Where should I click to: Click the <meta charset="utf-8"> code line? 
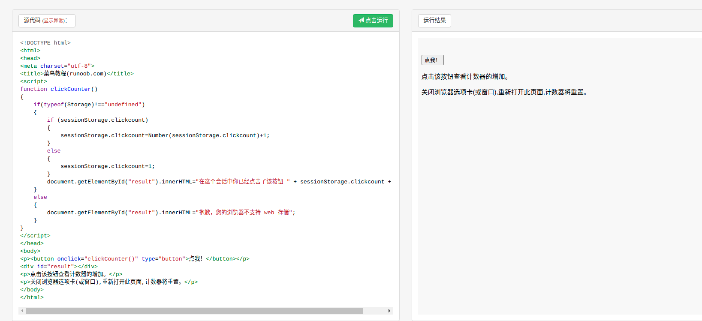[x=57, y=66]
